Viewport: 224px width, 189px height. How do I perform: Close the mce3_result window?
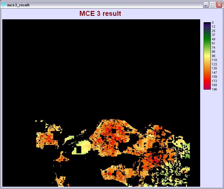[219, 5]
